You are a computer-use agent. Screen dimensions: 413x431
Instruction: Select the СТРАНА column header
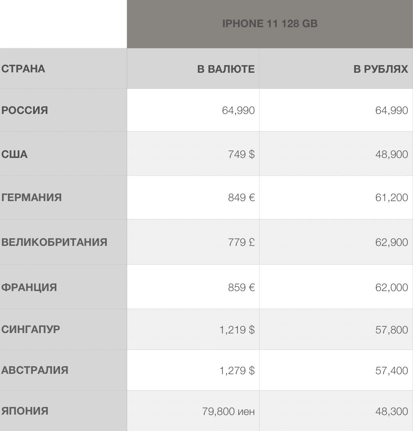pos(23,69)
